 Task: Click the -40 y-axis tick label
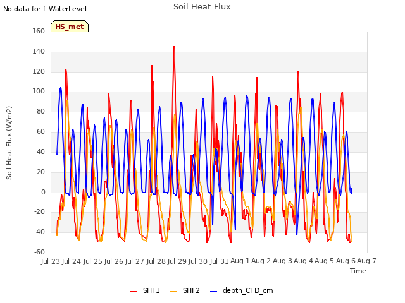39,232
